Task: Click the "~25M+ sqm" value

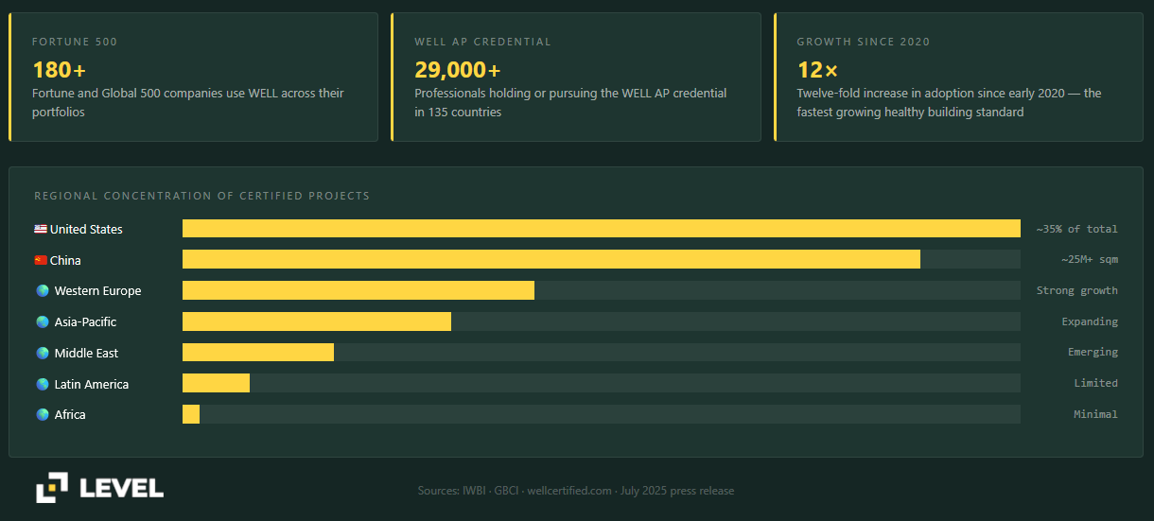Action: click(x=1090, y=259)
